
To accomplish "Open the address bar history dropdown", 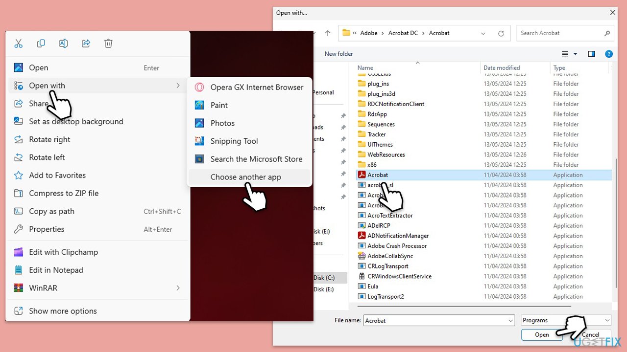I will [483, 33].
